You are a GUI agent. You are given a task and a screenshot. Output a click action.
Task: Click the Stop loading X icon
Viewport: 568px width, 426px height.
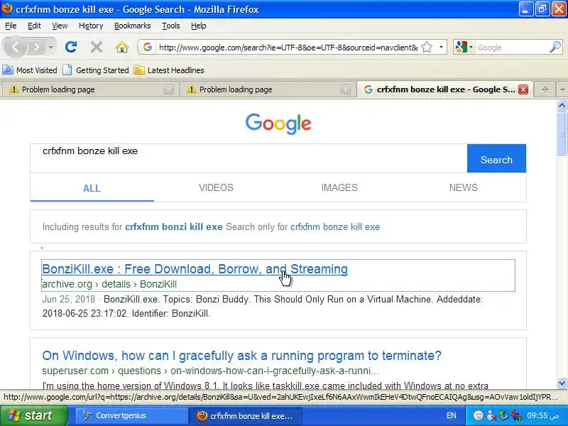point(97,47)
